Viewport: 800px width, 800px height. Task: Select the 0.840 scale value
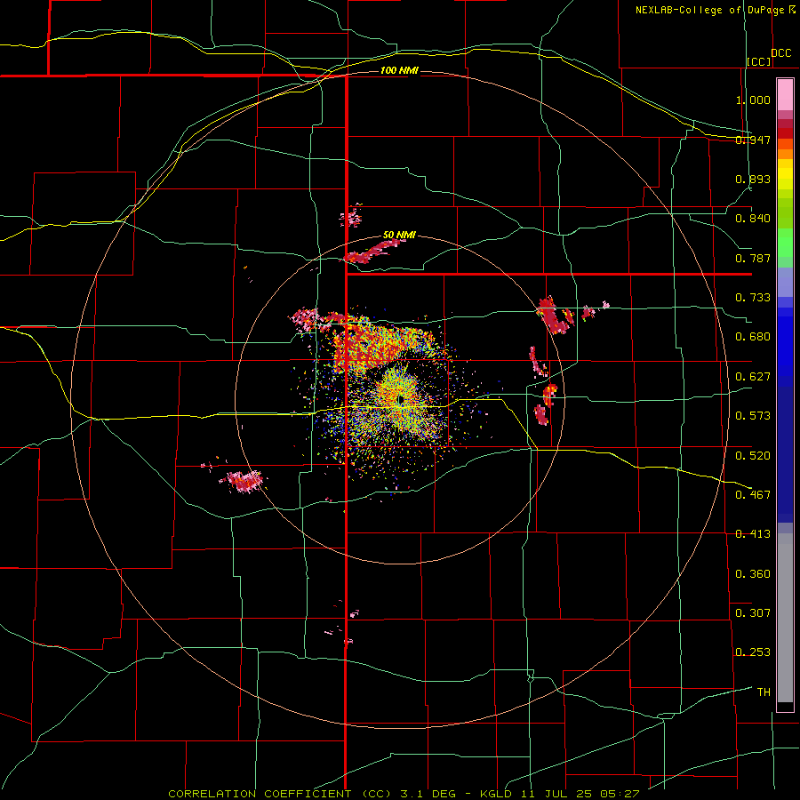753,219
